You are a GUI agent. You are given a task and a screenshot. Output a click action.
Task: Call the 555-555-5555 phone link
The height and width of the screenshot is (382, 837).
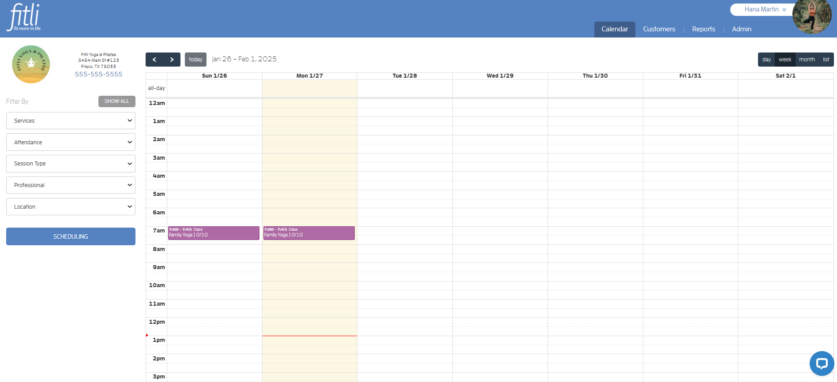[98, 74]
